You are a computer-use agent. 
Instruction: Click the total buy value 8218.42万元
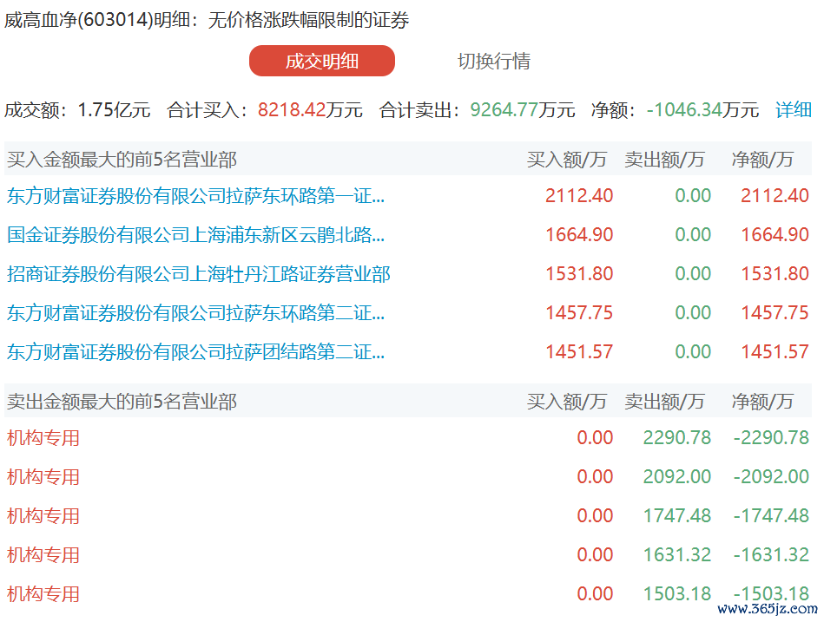tap(310, 110)
